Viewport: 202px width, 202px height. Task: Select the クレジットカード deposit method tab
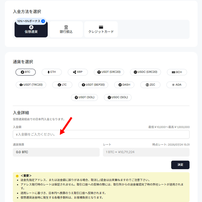(101, 30)
